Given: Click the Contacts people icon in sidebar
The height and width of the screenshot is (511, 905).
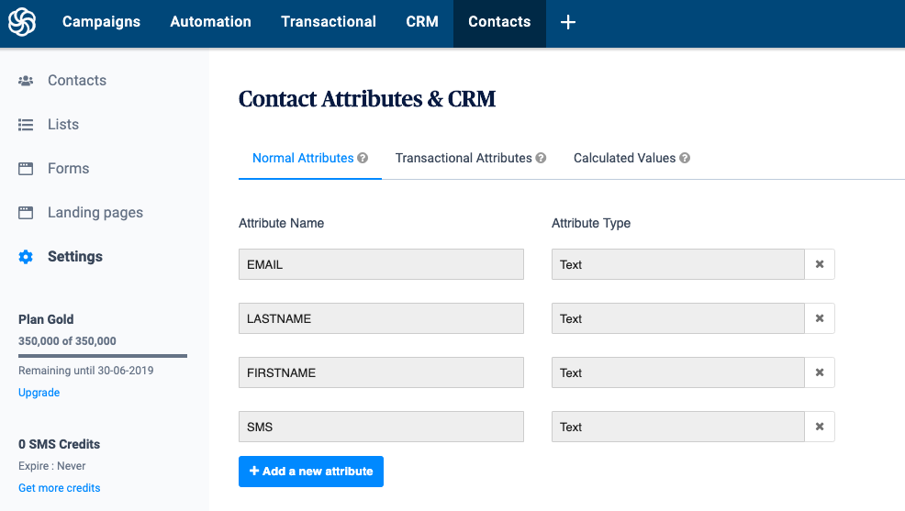Looking at the screenshot, I should (26, 81).
